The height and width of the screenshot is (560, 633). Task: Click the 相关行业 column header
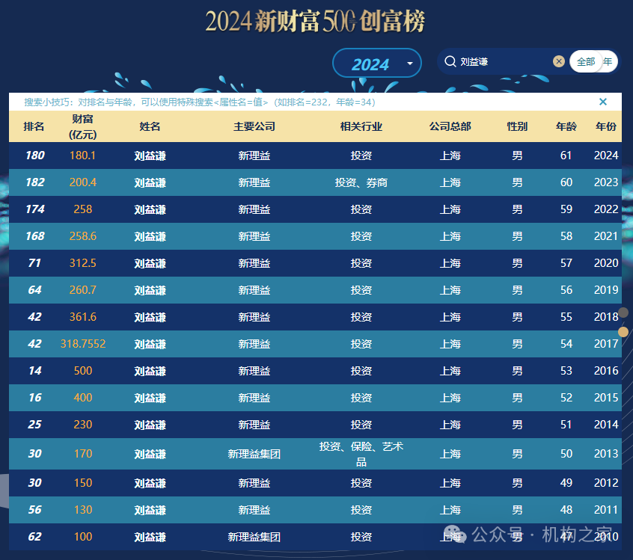click(361, 126)
